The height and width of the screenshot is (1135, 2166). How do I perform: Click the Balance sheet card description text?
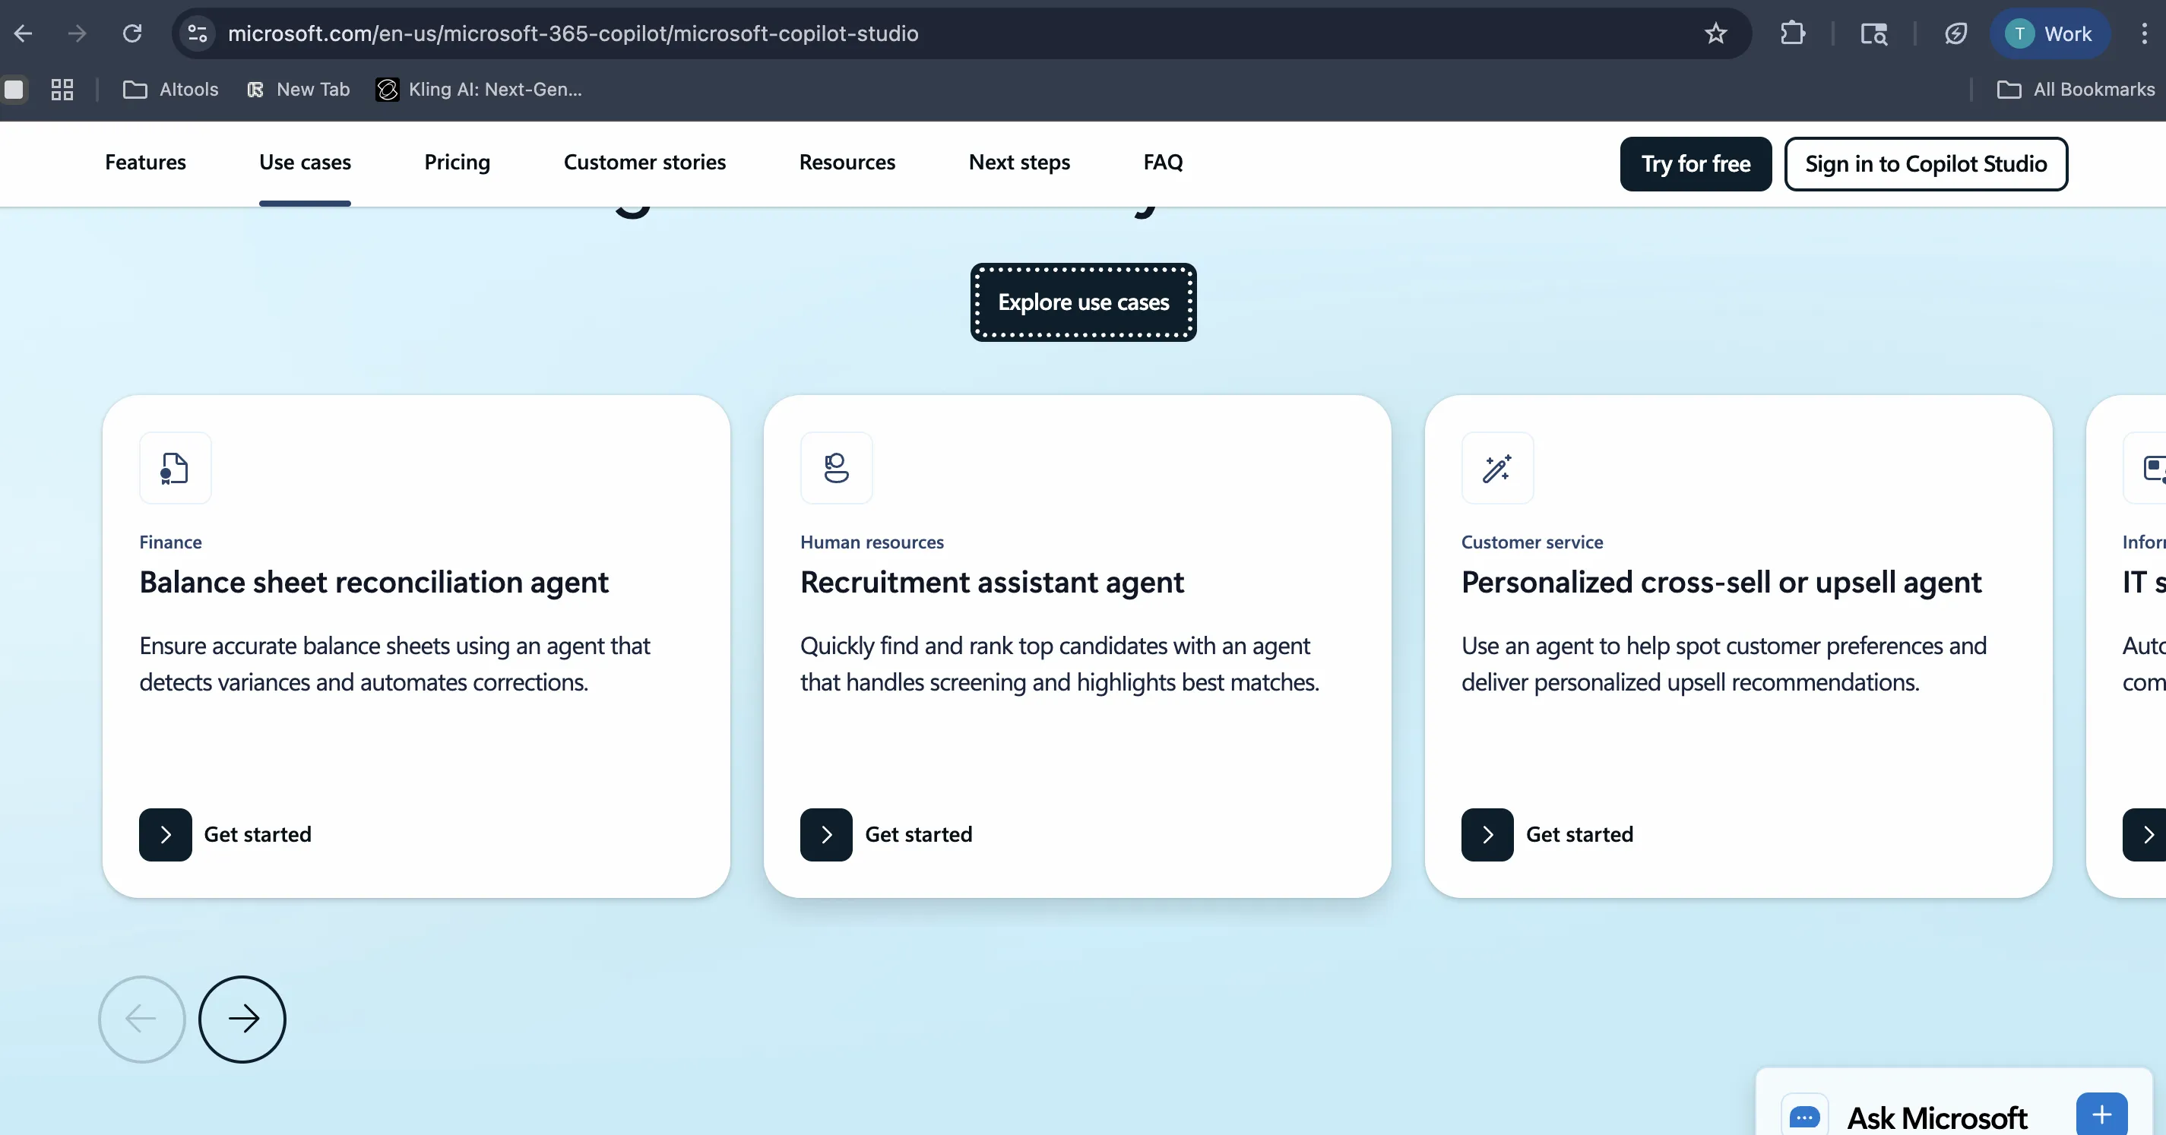[x=395, y=664]
